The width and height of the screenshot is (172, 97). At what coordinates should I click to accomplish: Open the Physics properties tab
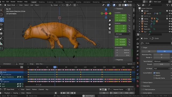click(138, 70)
